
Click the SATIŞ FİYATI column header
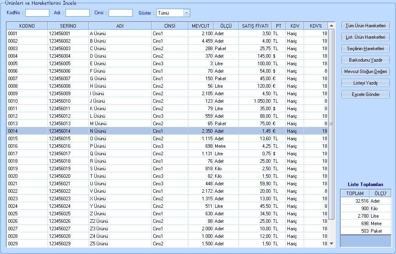(255, 26)
